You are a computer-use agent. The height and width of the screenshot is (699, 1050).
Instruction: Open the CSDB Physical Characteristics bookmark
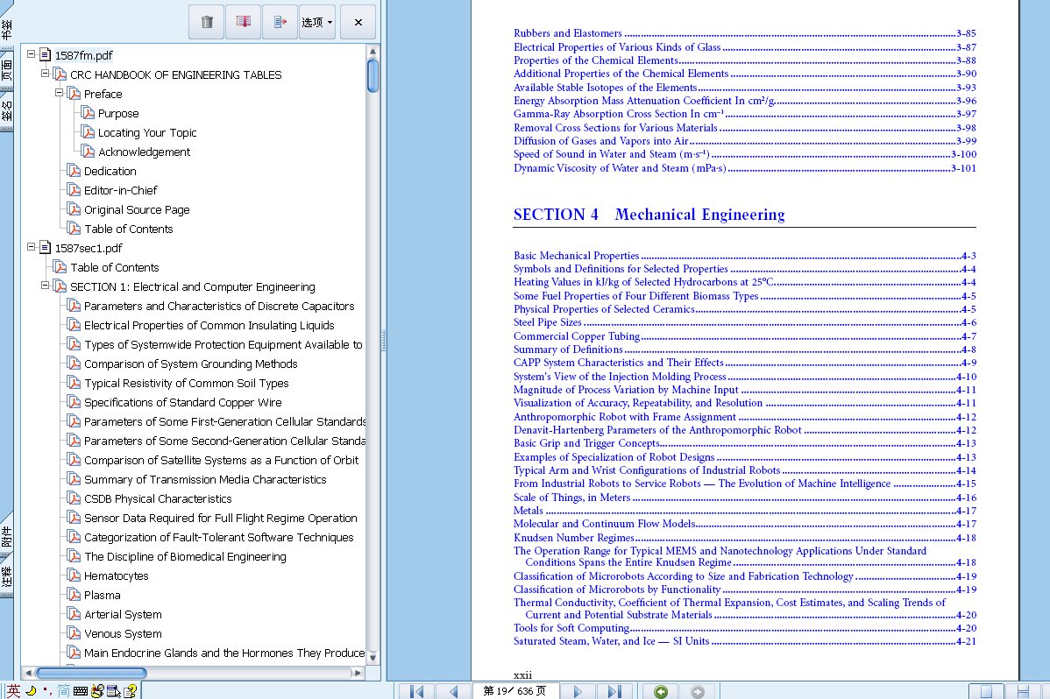[158, 498]
